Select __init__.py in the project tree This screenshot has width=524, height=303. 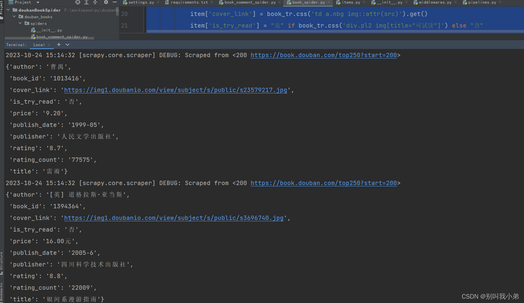(x=47, y=30)
